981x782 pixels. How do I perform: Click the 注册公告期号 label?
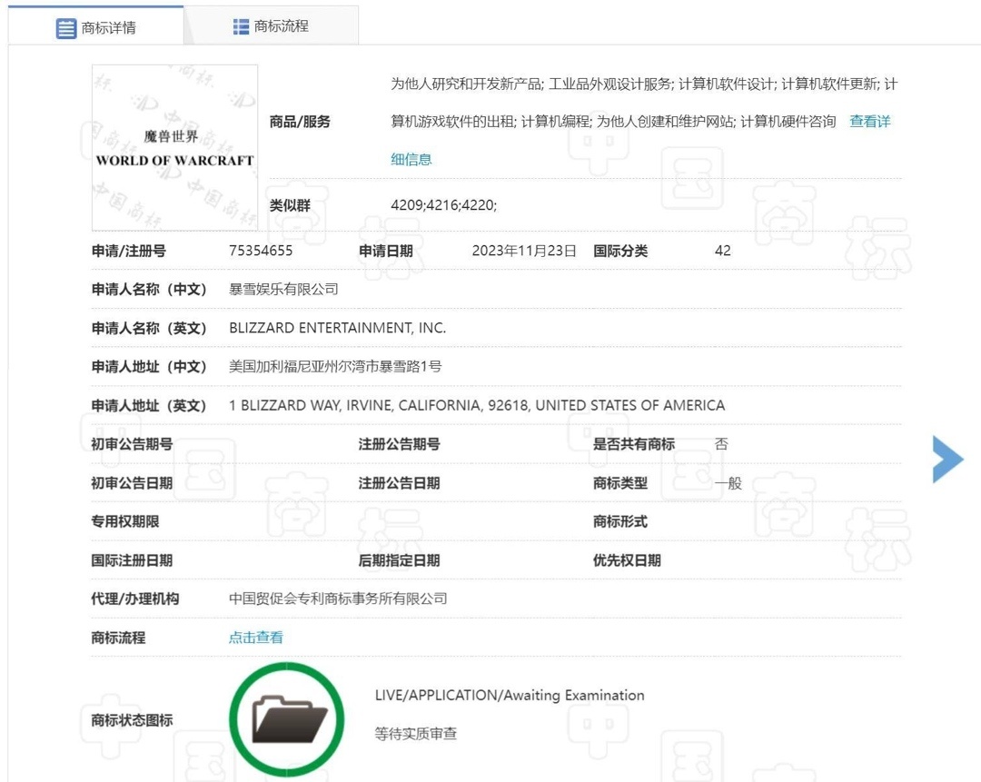point(399,444)
